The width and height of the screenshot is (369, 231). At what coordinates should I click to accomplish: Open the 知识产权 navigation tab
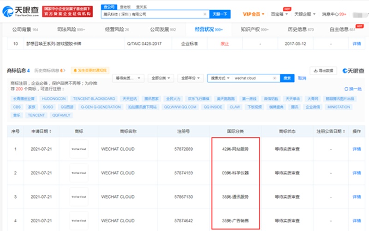click(255, 30)
